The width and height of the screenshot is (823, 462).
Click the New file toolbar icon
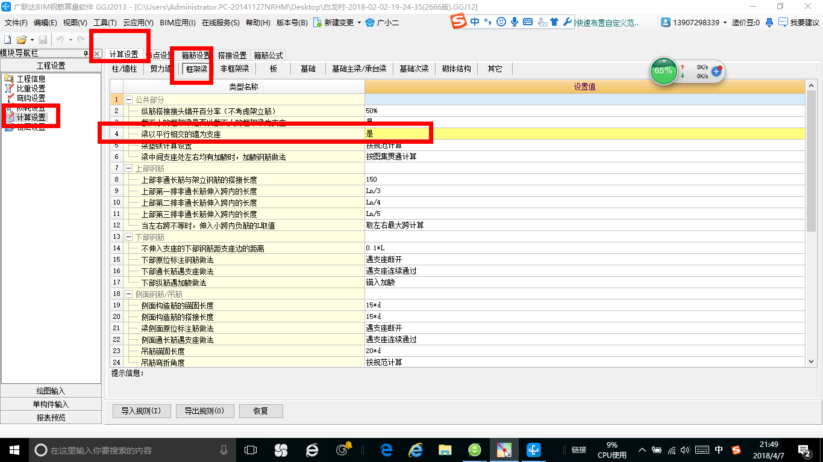(7, 39)
